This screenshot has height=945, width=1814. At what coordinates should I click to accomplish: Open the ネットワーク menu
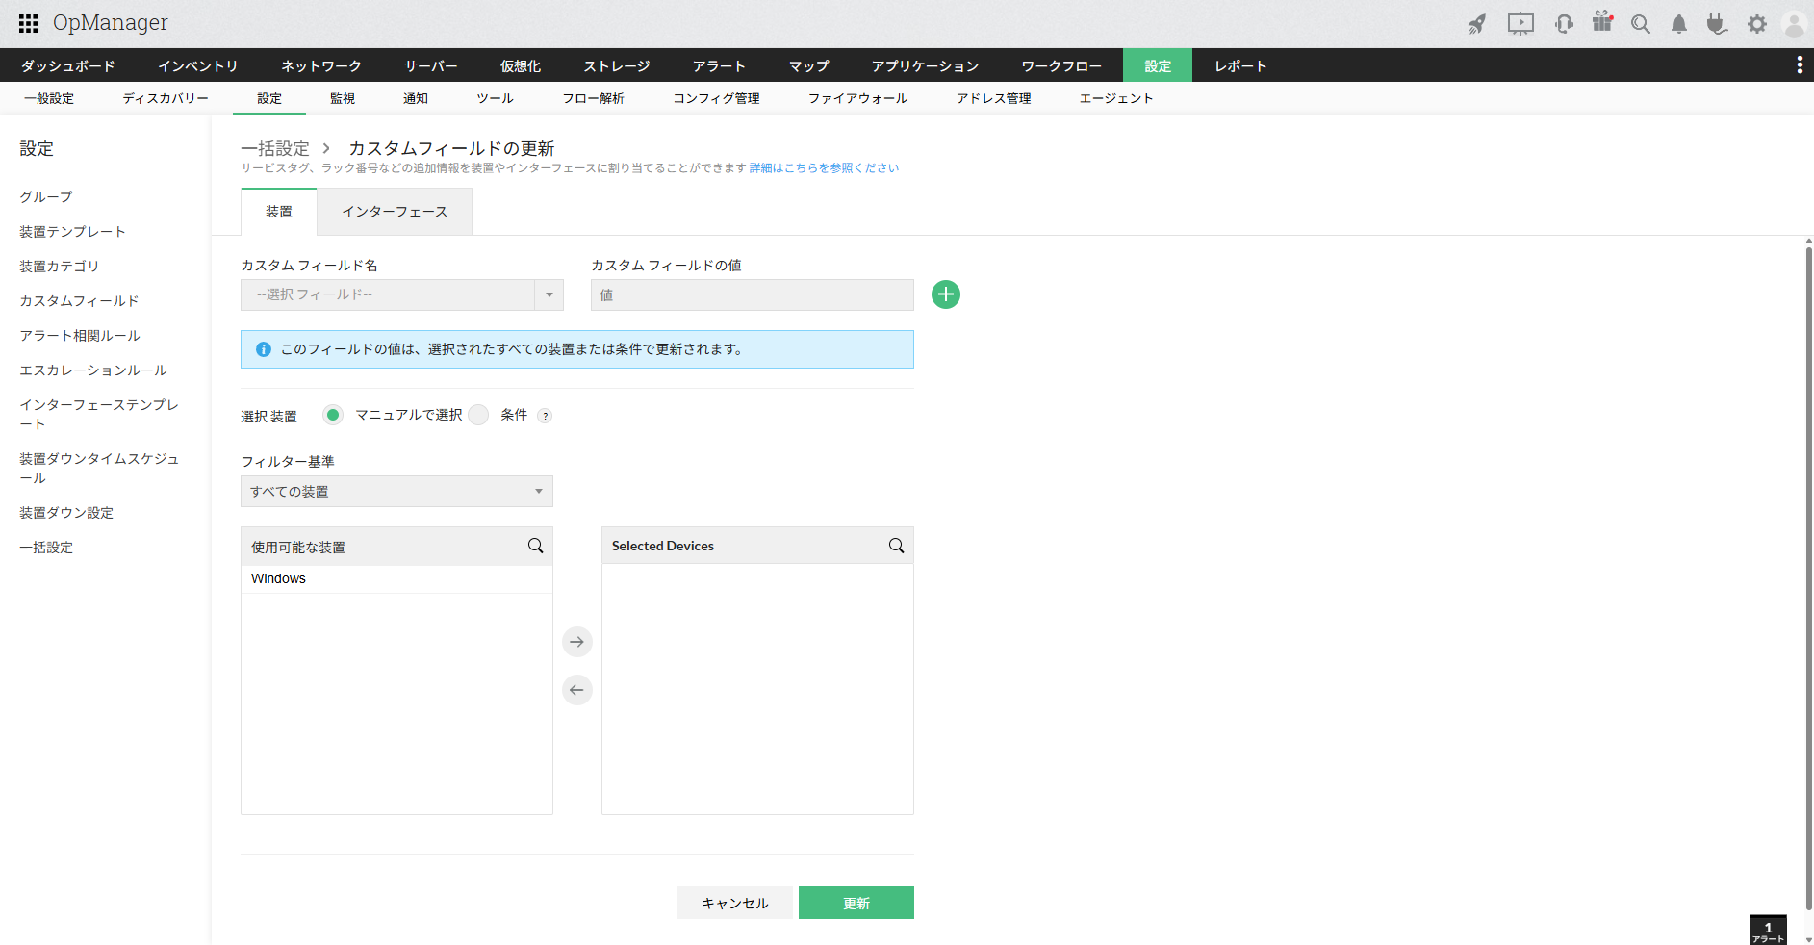click(x=321, y=65)
